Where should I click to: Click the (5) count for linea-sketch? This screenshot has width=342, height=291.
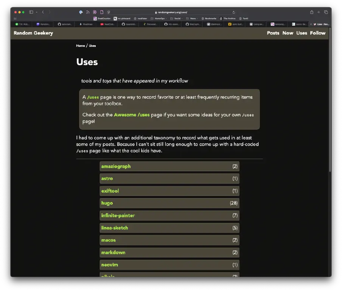click(x=235, y=228)
